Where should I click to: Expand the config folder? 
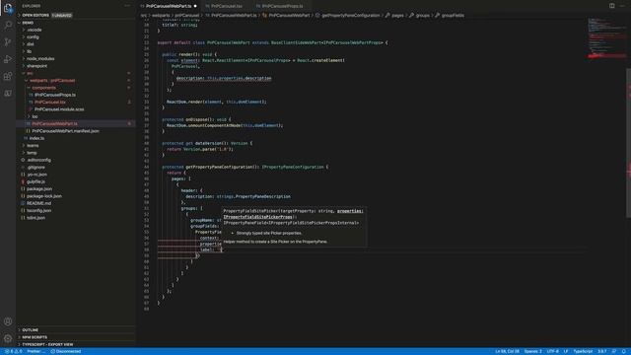33,37
